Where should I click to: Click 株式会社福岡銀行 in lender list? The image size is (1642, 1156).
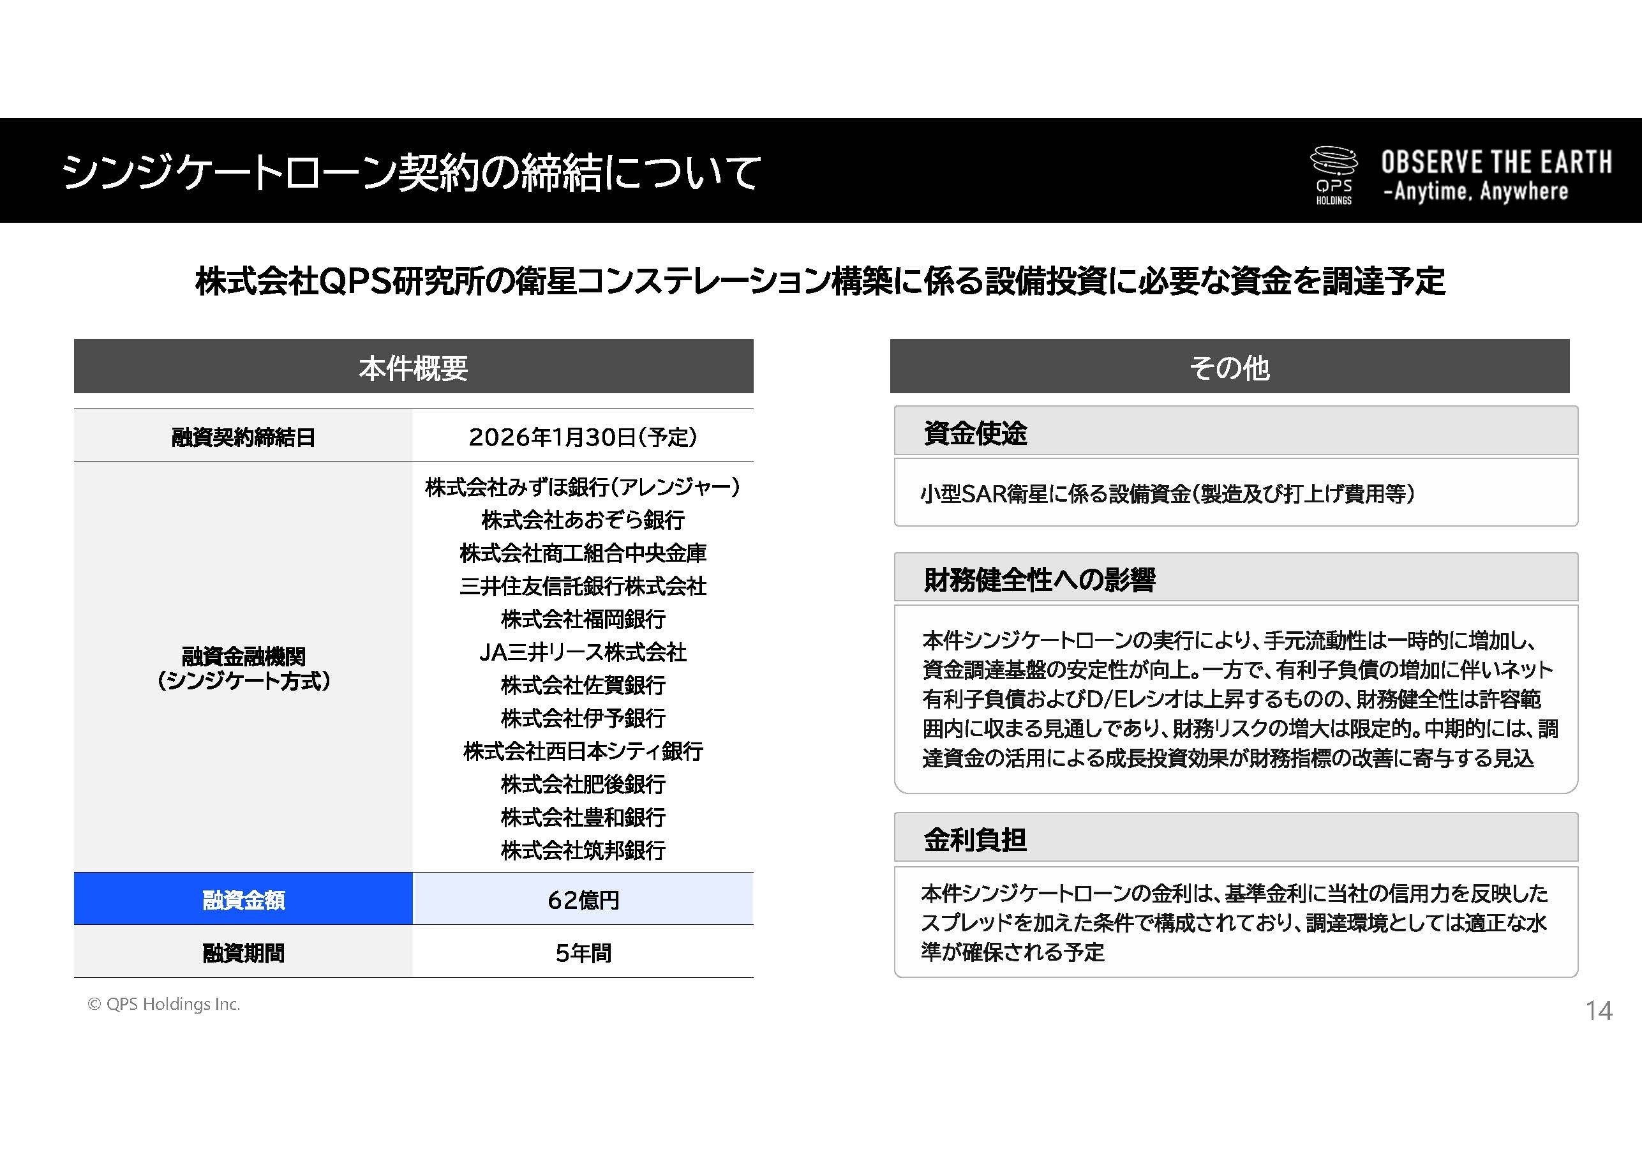click(583, 619)
